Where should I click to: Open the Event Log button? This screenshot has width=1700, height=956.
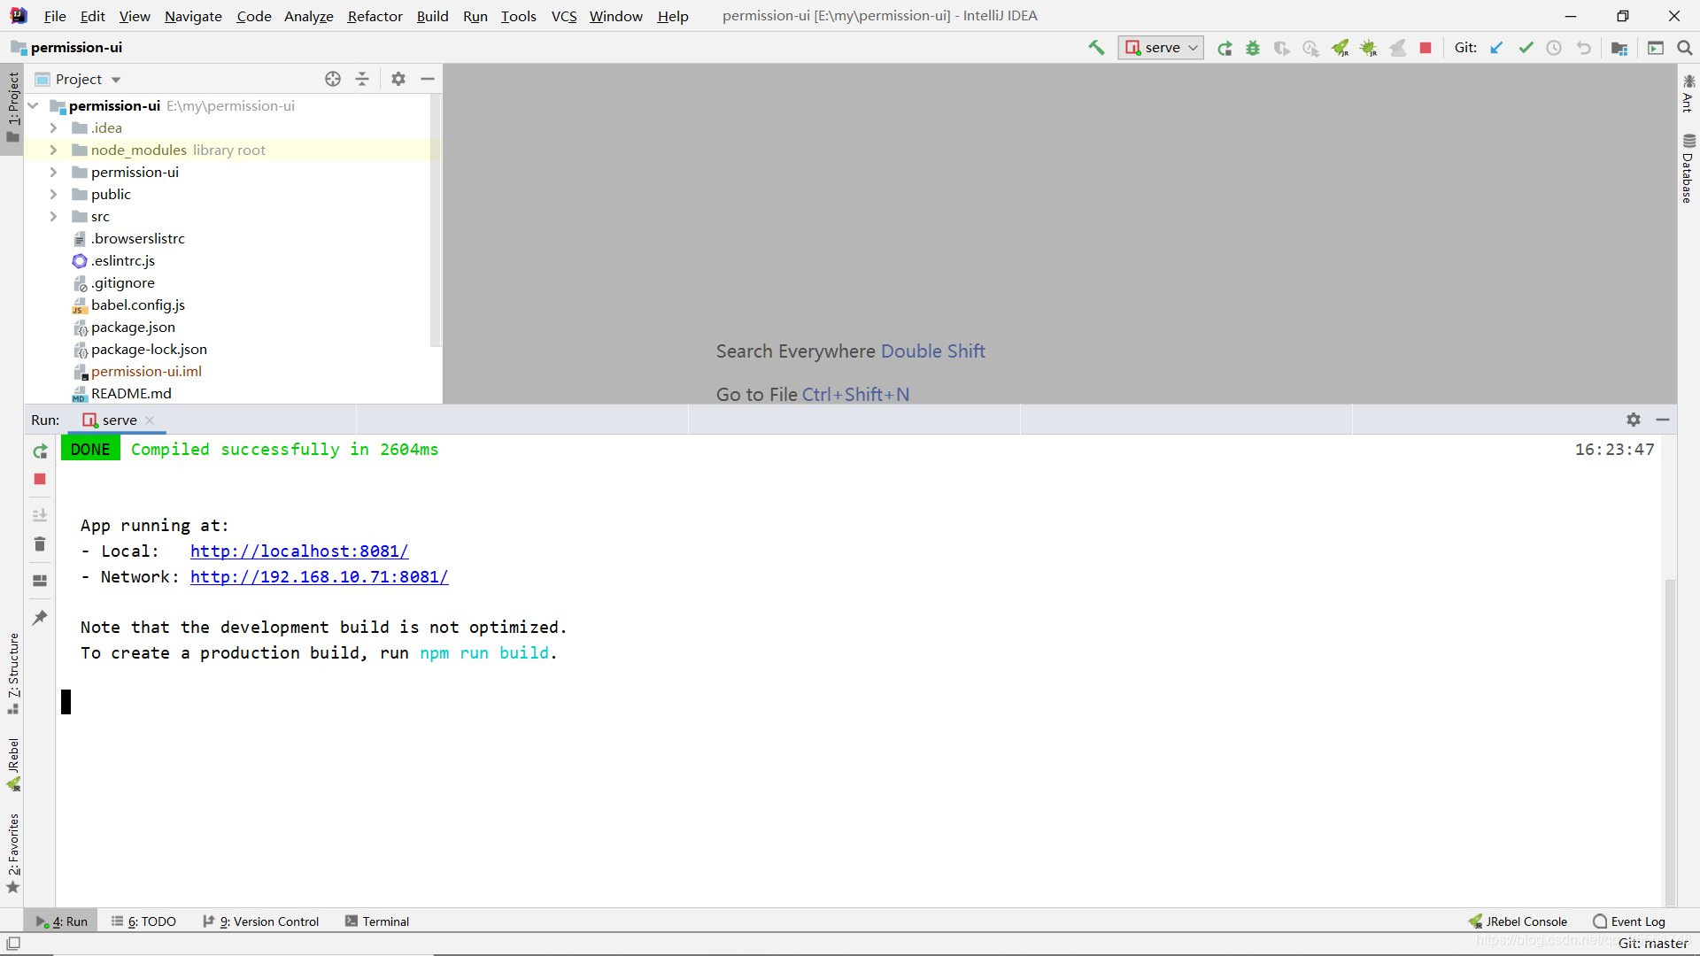[x=1629, y=921]
